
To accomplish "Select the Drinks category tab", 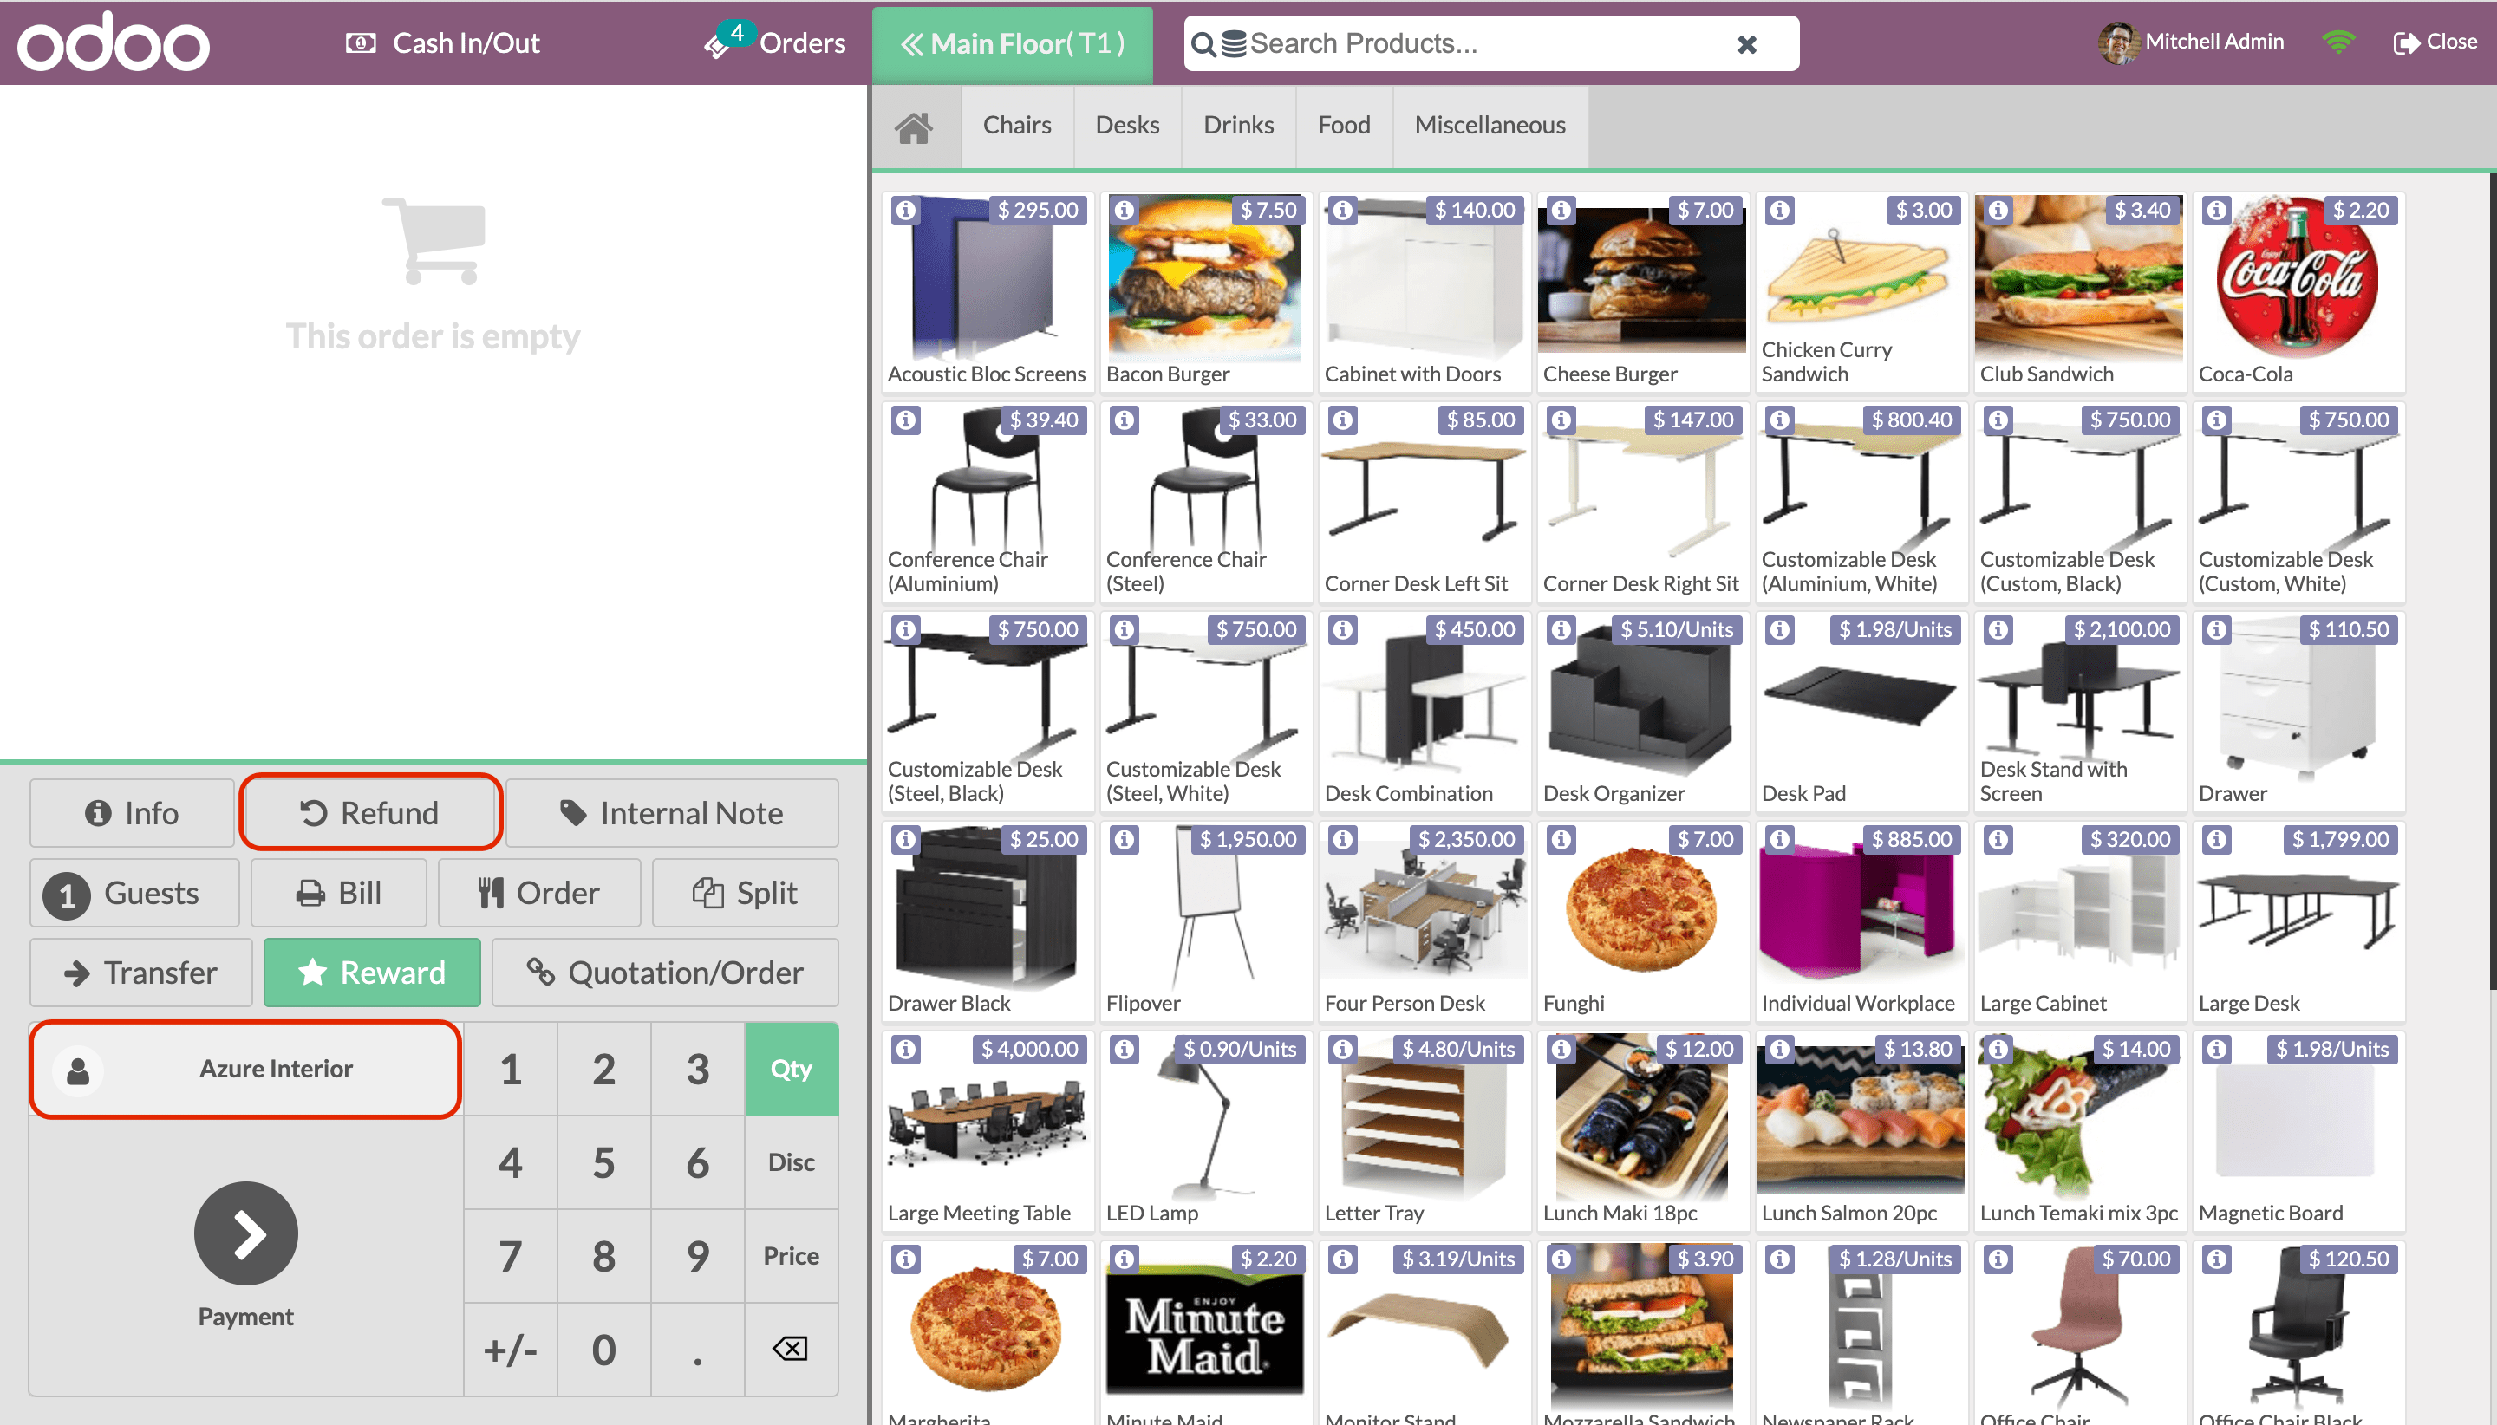I will [1237, 126].
